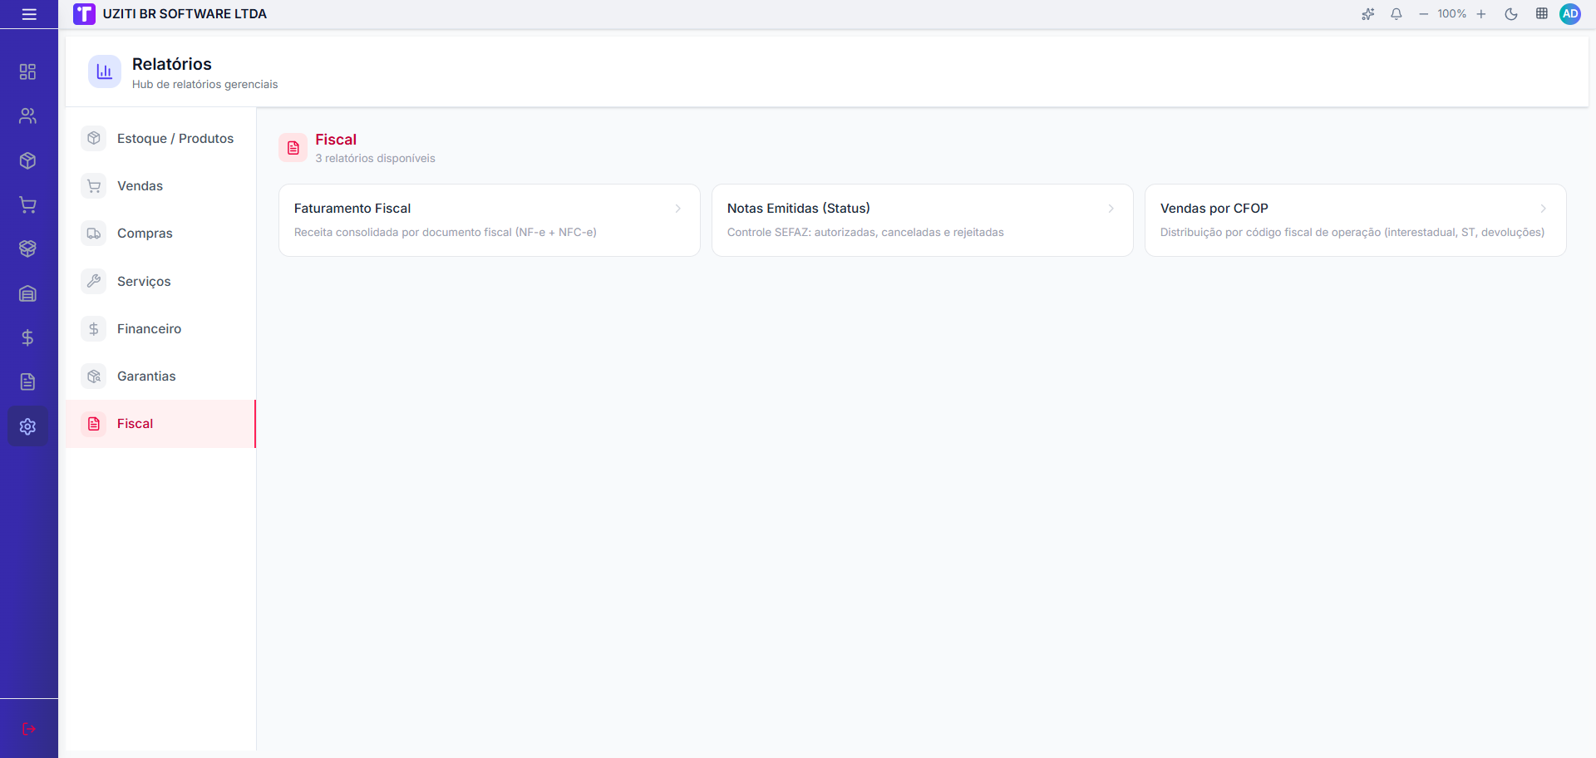
Task: Click "Controle SEFAZ" description text
Action: (x=865, y=233)
